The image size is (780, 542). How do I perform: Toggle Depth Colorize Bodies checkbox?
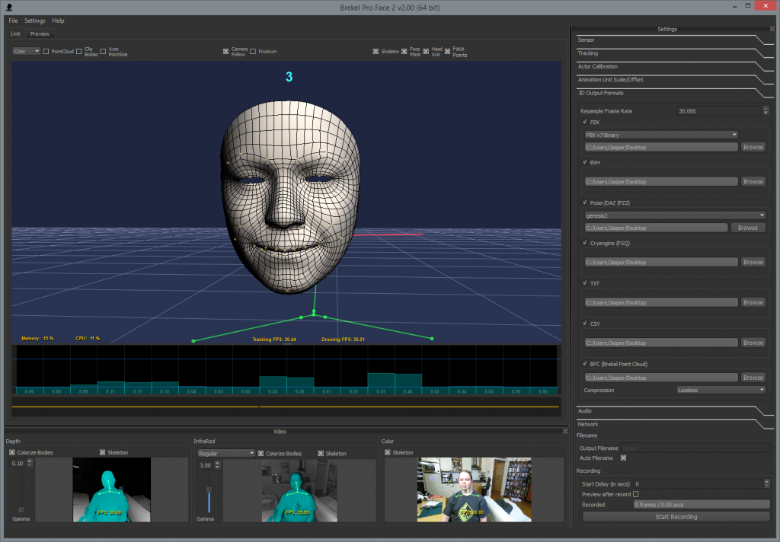(x=12, y=452)
